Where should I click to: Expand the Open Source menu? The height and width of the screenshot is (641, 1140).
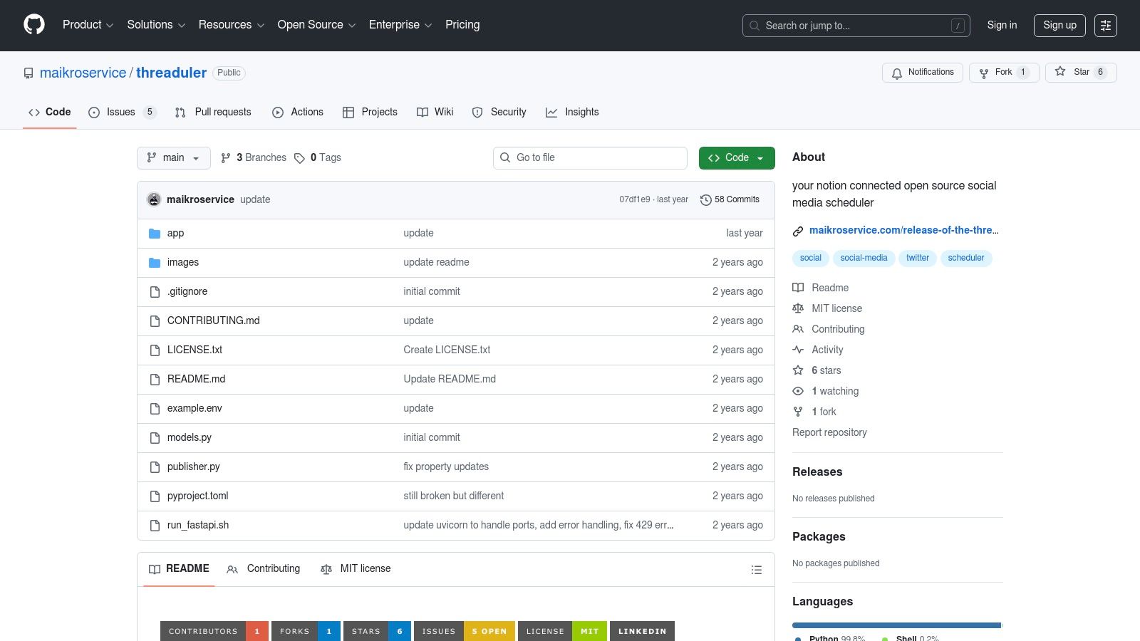[316, 25]
